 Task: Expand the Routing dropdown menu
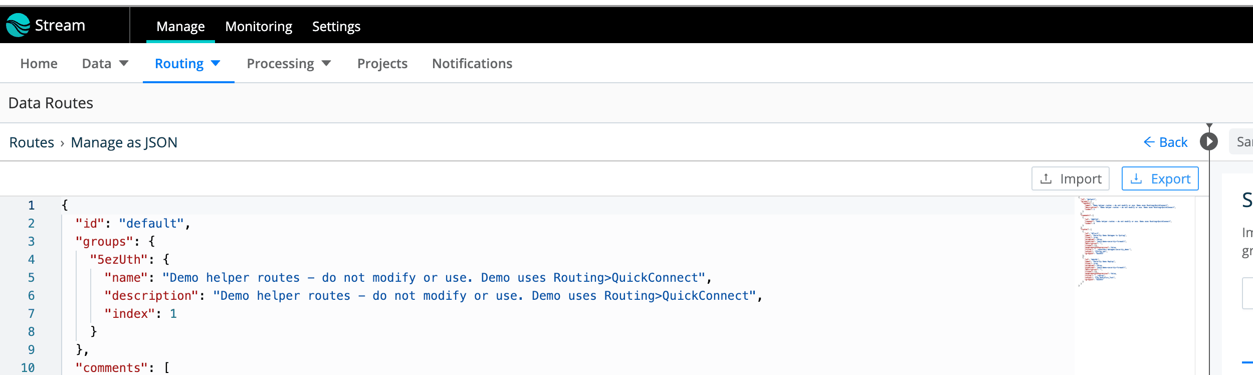click(x=188, y=64)
